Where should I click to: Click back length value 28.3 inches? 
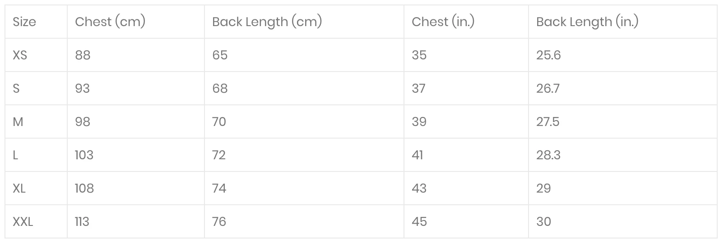(548, 155)
